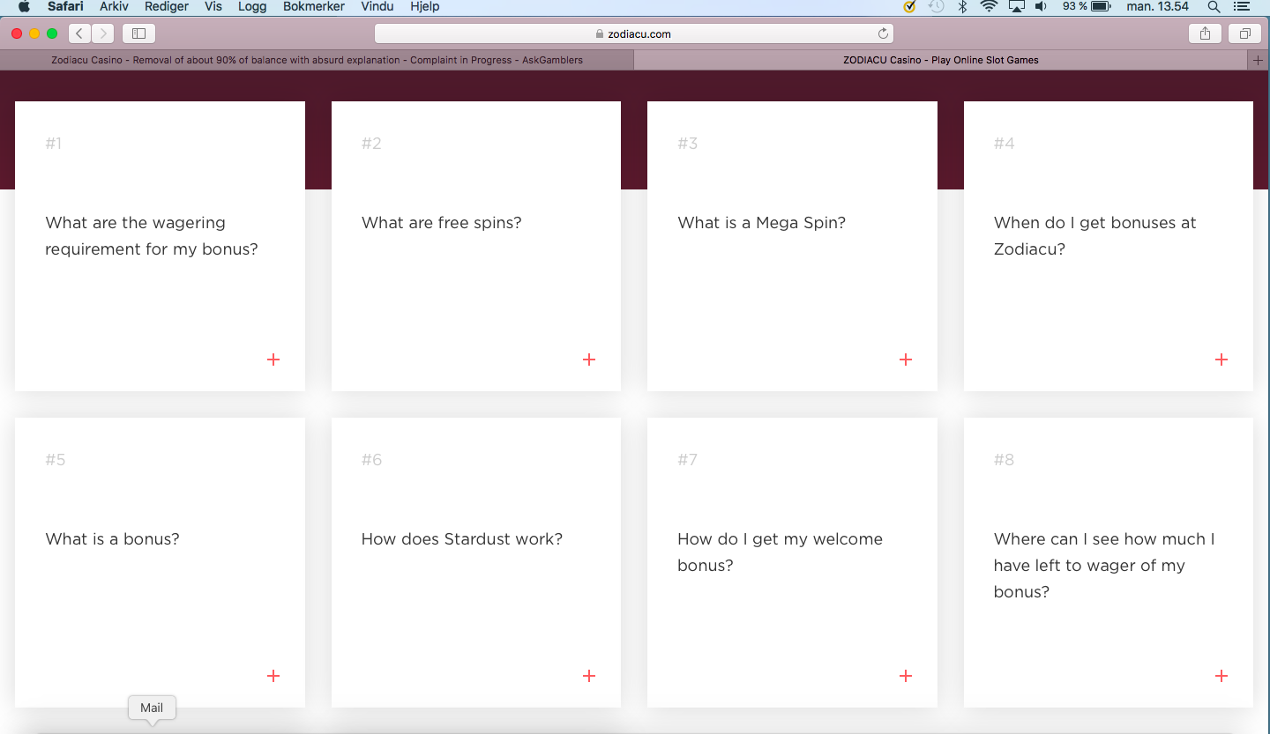Open the Logg menu

[x=252, y=7]
